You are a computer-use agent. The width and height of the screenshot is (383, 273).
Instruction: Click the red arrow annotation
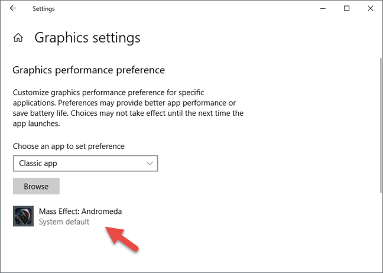pyautogui.click(x=122, y=239)
